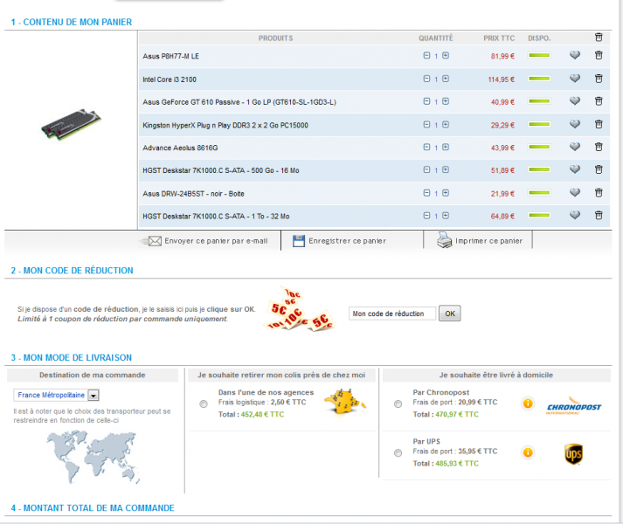Open Kingston HyperX Plug n Play DDR3 link

point(225,126)
